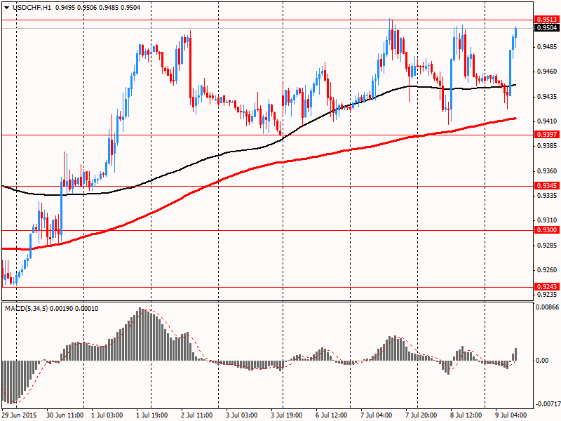The image size is (561, 421).
Task: Open the chart dropdown triangle beside USDCHF,H1
Action: click(6, 8)
